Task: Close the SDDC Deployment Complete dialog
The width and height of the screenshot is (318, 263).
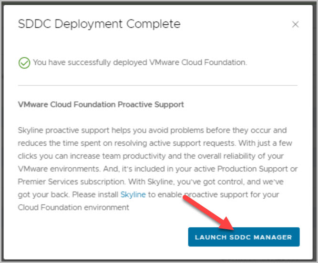Action: (296, 24)
